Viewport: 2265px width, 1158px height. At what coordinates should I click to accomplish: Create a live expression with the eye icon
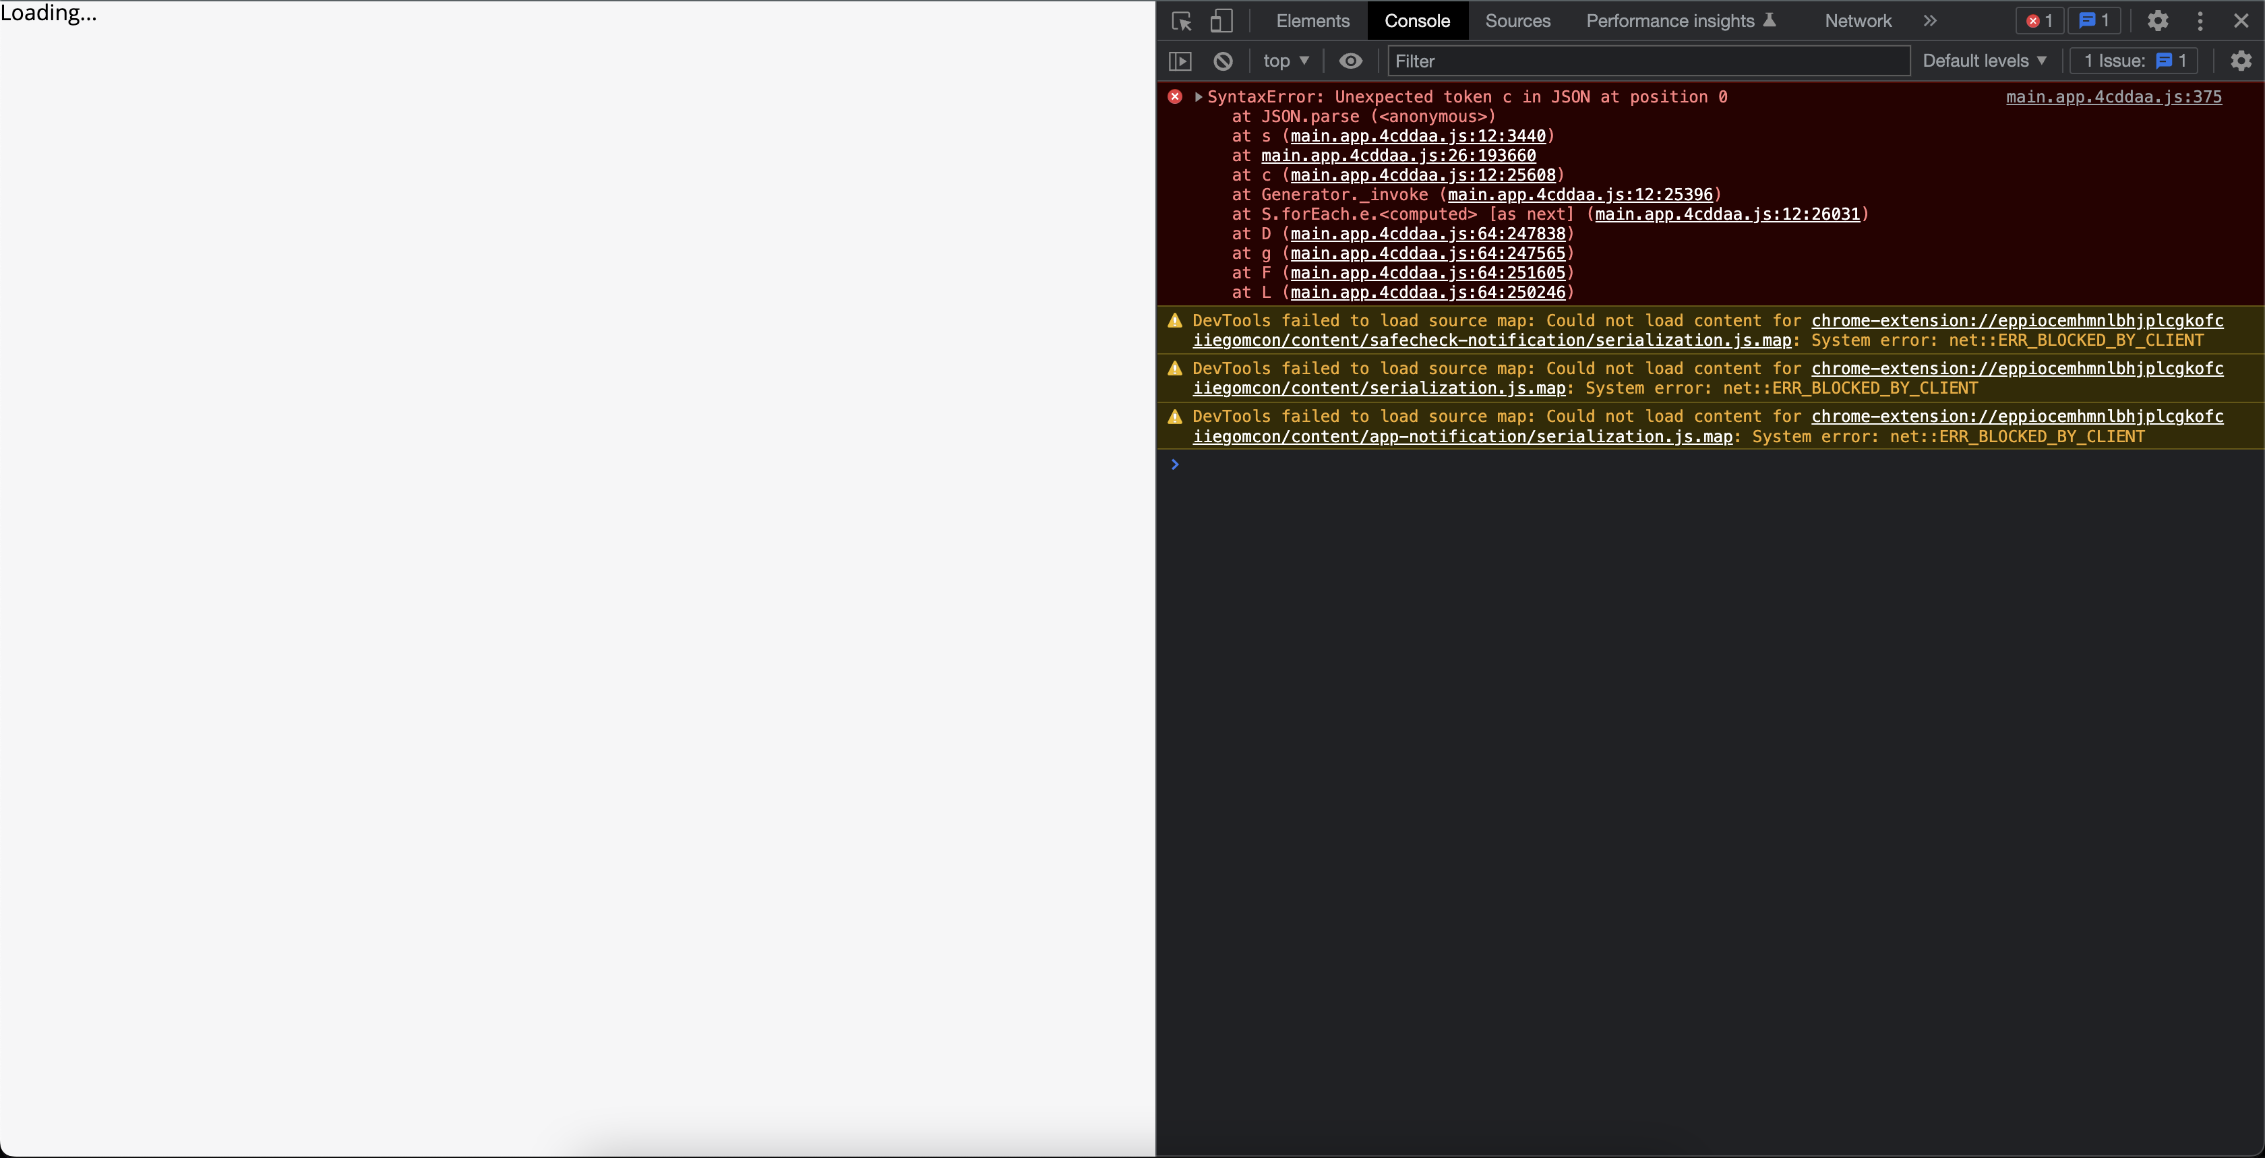click(x=1350, y=61)
